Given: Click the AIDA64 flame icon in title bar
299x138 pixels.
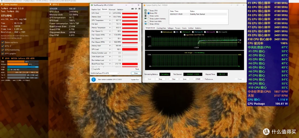Looking at the screenshot, I should 144,5.
